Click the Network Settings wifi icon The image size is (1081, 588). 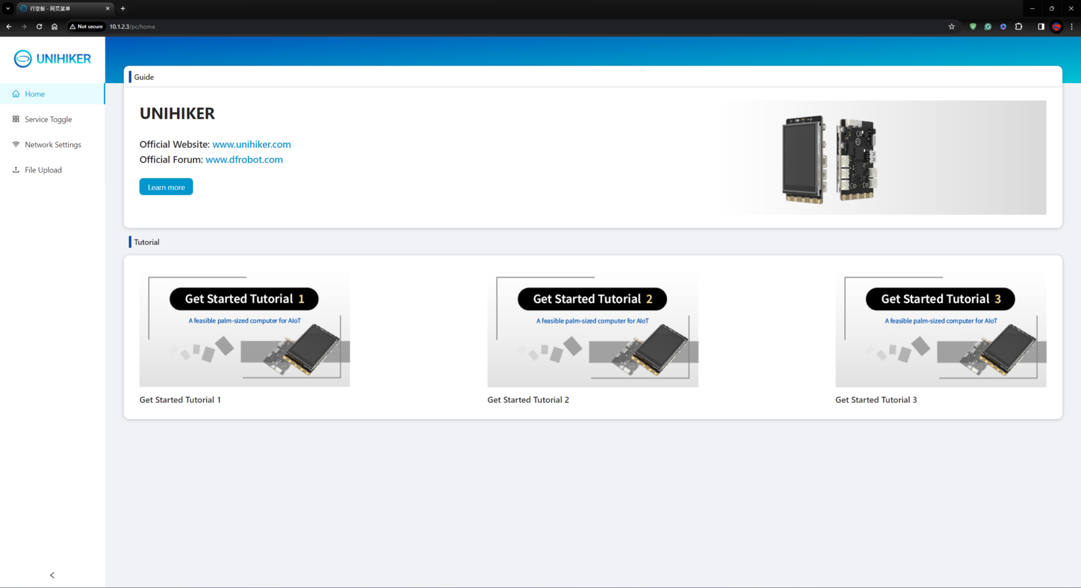16,144
